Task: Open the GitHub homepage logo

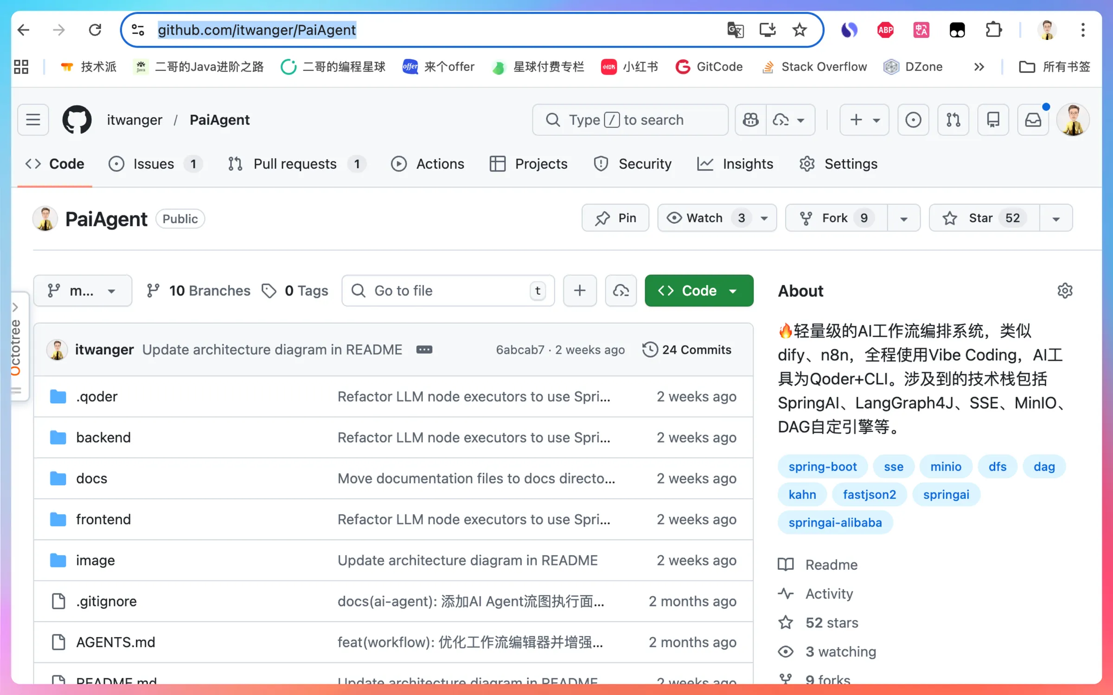Action: pyautogui.click(x=77, y=120)
